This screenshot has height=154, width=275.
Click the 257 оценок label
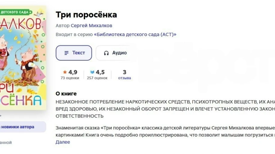(x=97, y=78)
